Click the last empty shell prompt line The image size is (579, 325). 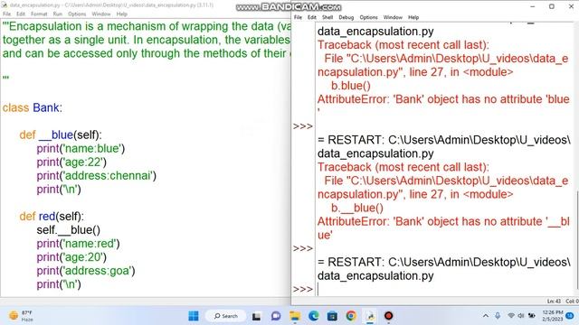click(x=445, y=289)
